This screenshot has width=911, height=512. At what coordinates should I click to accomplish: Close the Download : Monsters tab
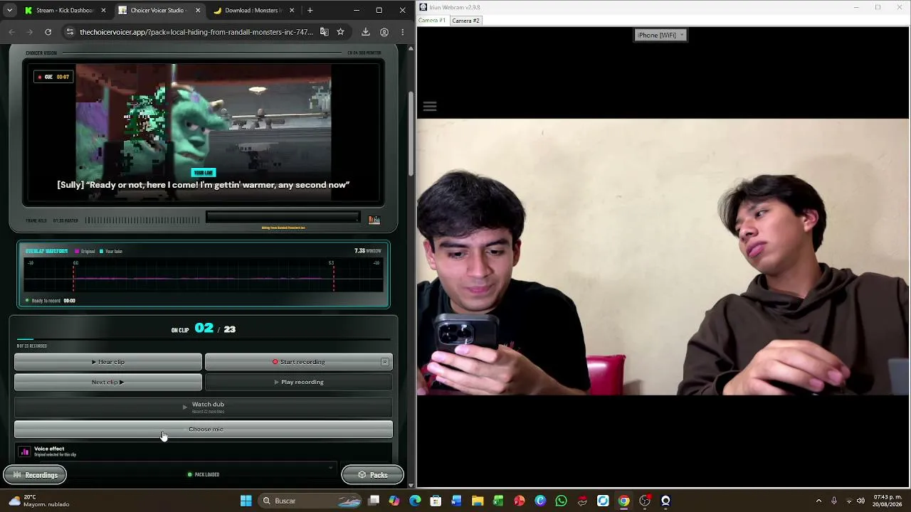pyautogui.click(x=292, y=10)
